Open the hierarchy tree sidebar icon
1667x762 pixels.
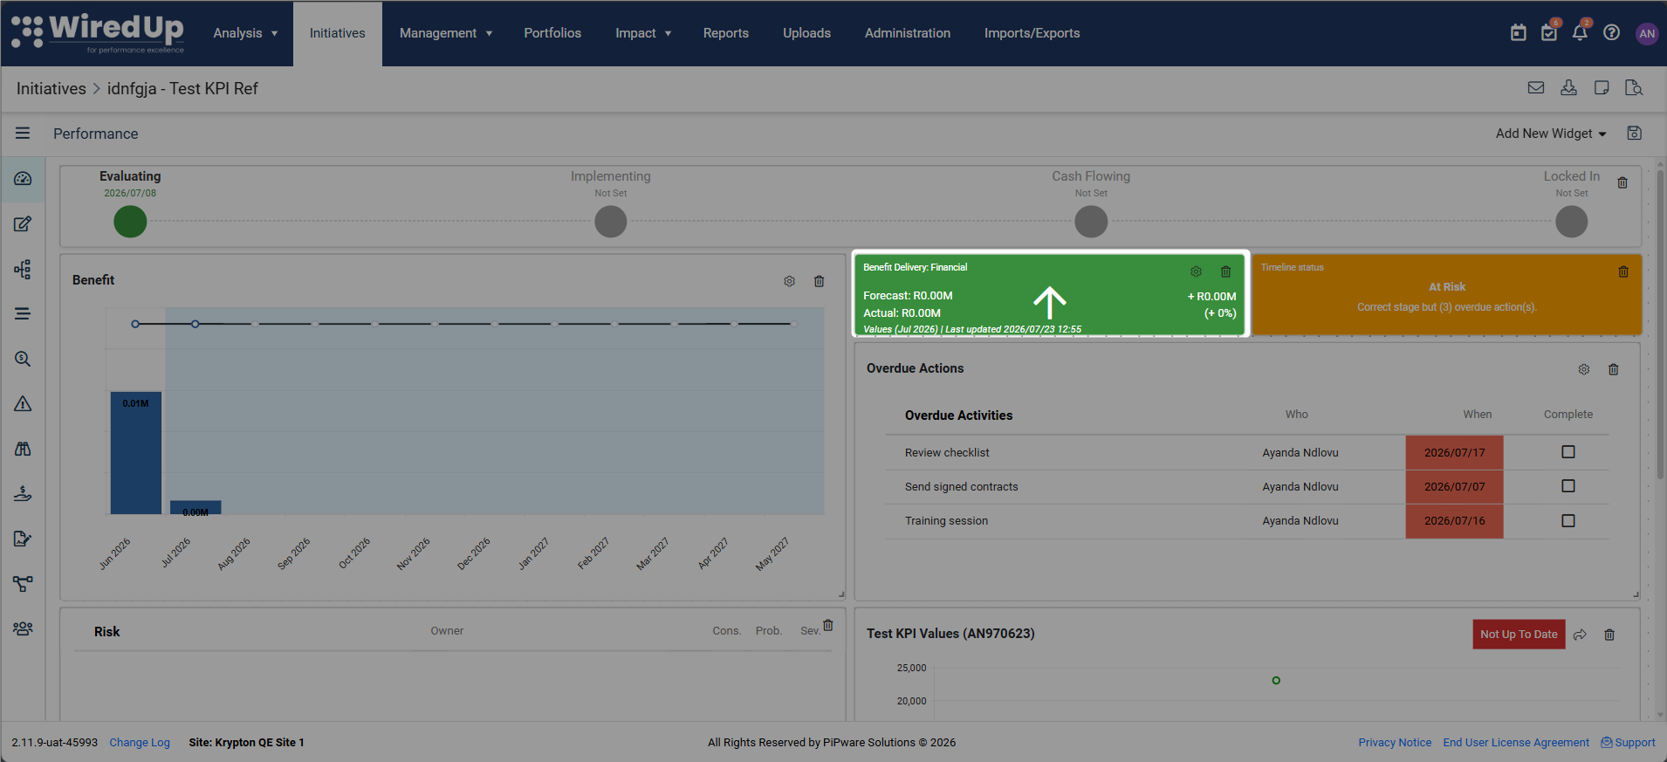[23, 269]
